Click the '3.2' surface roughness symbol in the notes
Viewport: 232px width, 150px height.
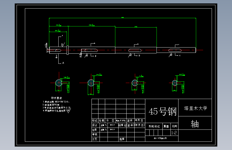tap(68, 110)
